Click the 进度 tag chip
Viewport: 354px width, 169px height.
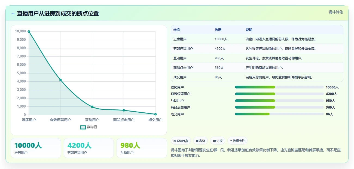[x=218, y=141]
